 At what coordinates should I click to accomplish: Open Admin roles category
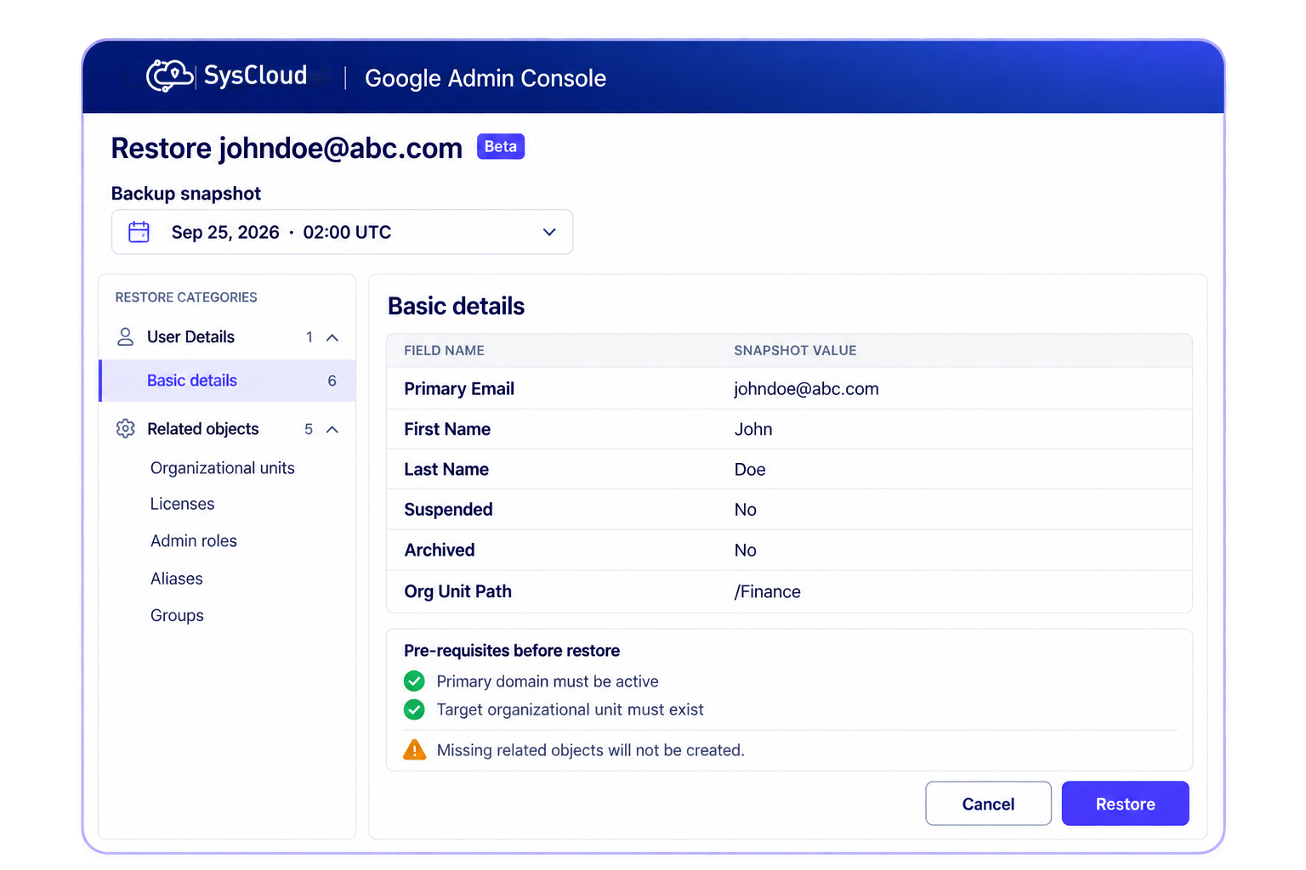(193, 541)
